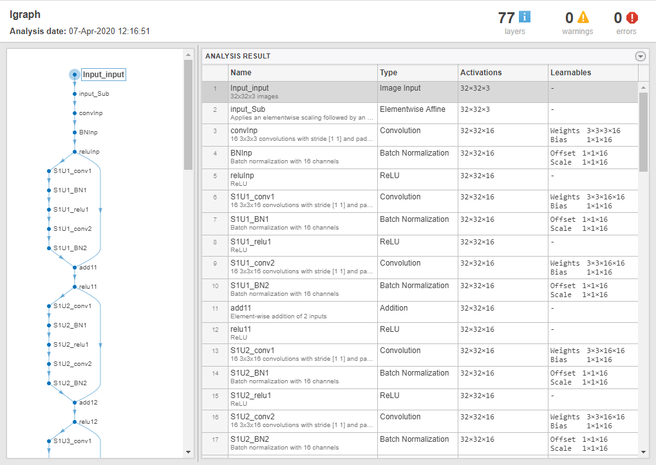Click the graph pane scroll-down arrow
This screenshot has width=656, height=465.
(188, 451)
